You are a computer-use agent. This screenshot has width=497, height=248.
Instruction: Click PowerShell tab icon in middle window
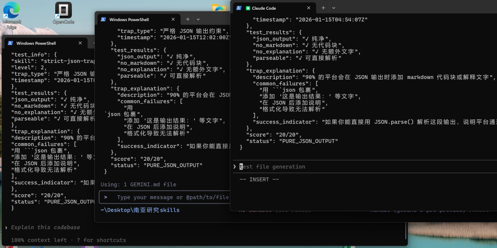coord(103,19)
